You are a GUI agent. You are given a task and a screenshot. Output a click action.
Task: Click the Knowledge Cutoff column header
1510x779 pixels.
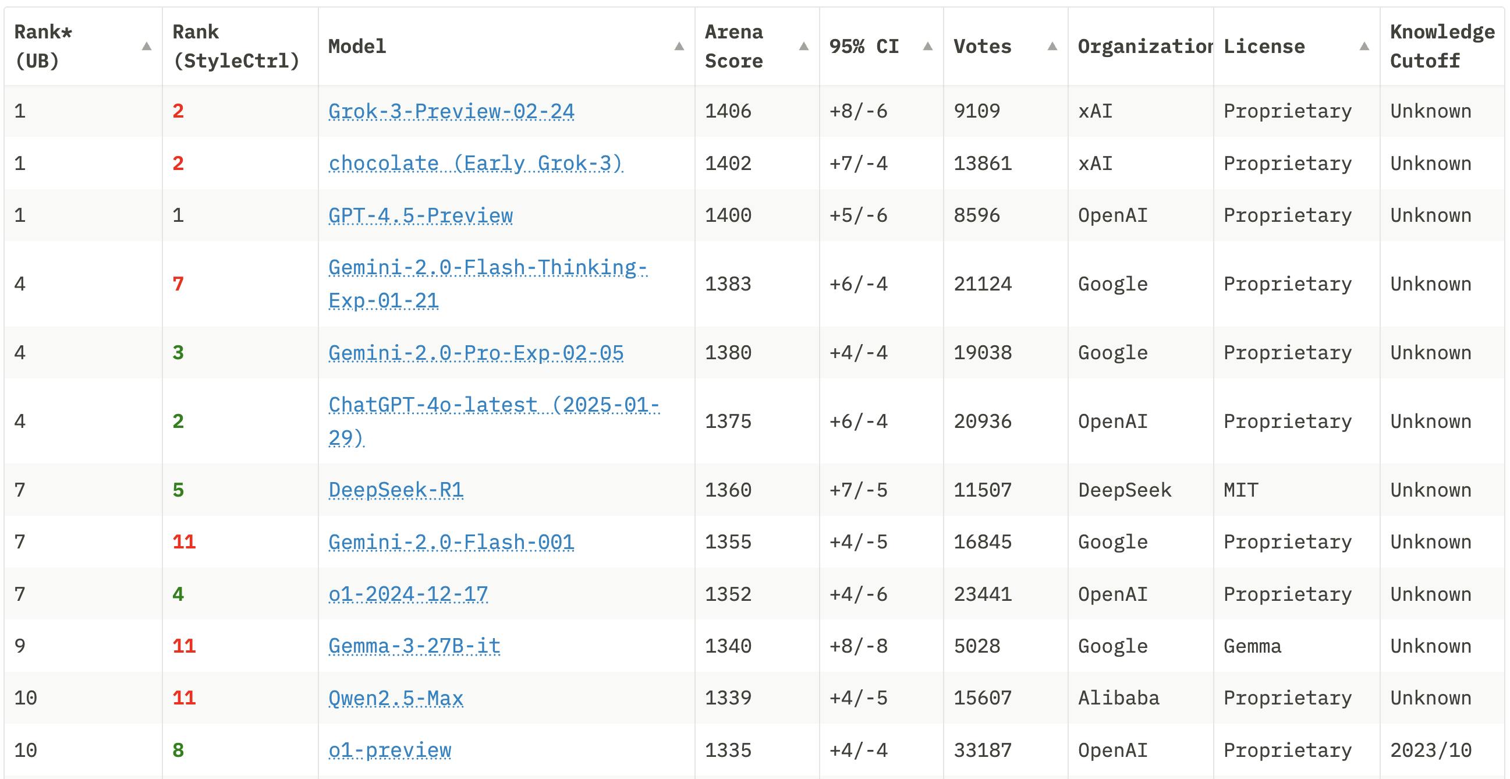[x=1441, y=47]
